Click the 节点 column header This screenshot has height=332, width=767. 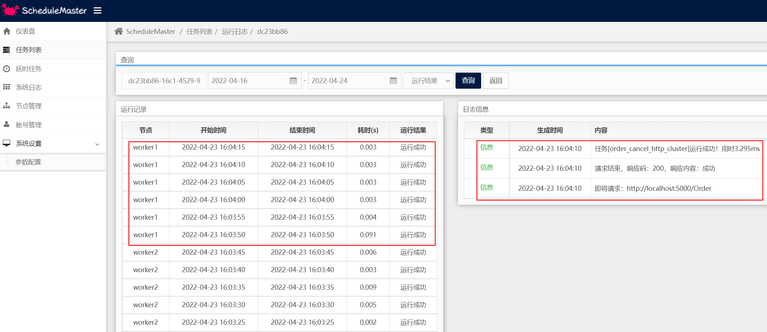pos(146,130)
